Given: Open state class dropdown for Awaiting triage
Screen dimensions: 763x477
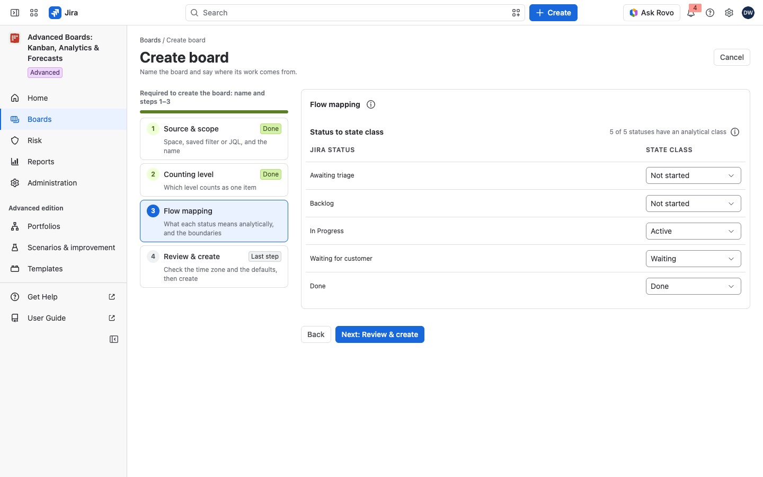Looking at the screenshot, I should click(693, 175).
